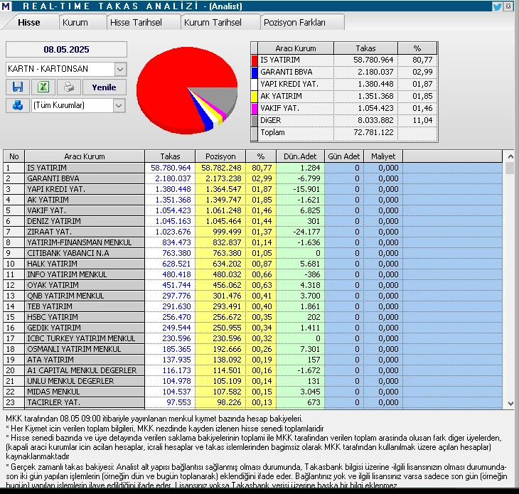
Task: Select the HSBC YATIRIM row
Action: coord(253,317)
